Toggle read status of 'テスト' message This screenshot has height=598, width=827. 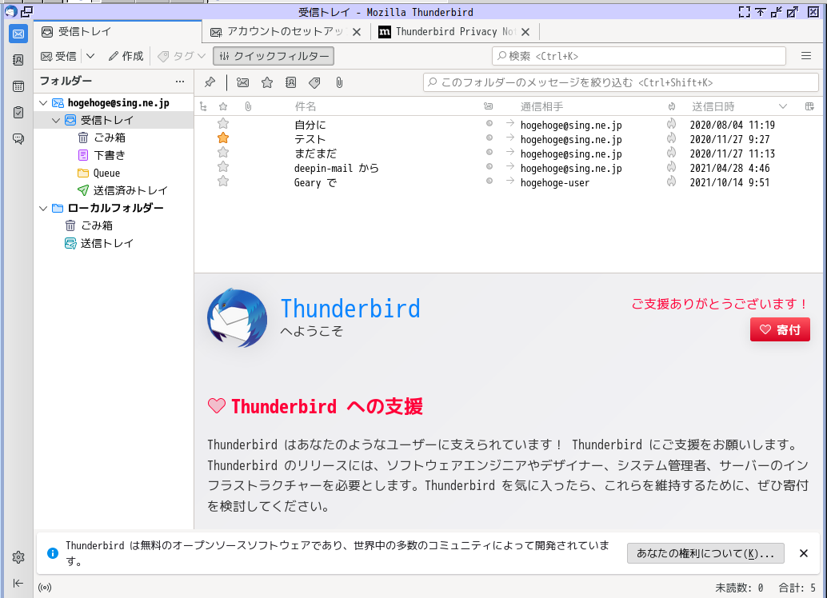click(489, 138)
